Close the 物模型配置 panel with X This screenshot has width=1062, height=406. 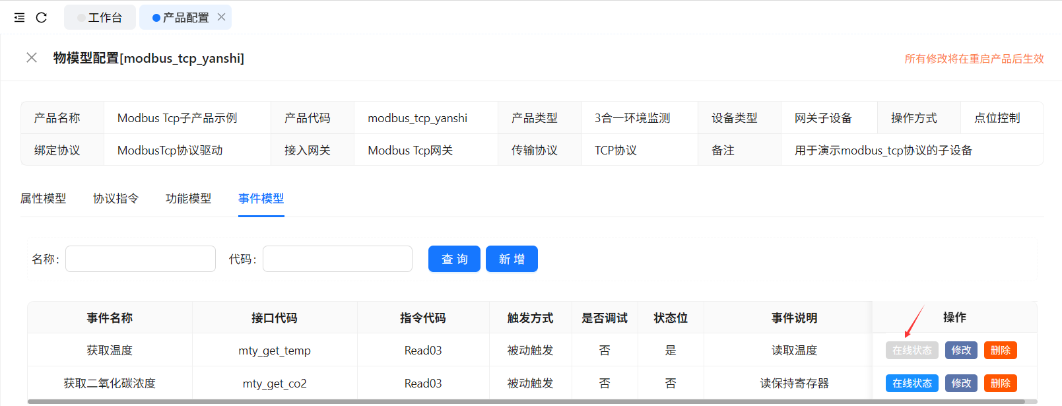pyautogui.click(x=31, y=57)
